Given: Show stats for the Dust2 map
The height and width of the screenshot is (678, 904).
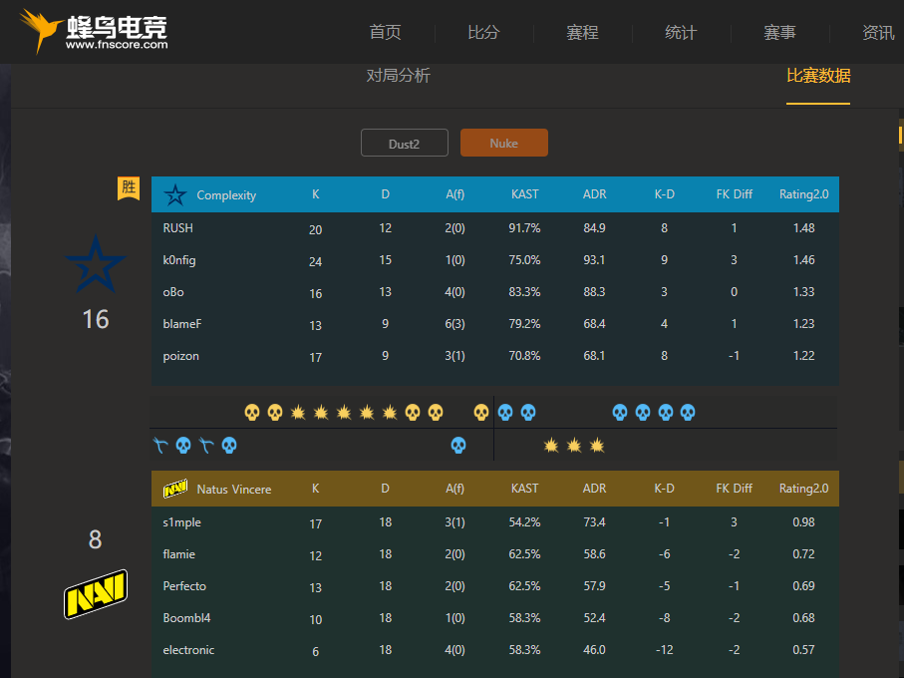Looking at the screenshot, I should tap(405, 143).
